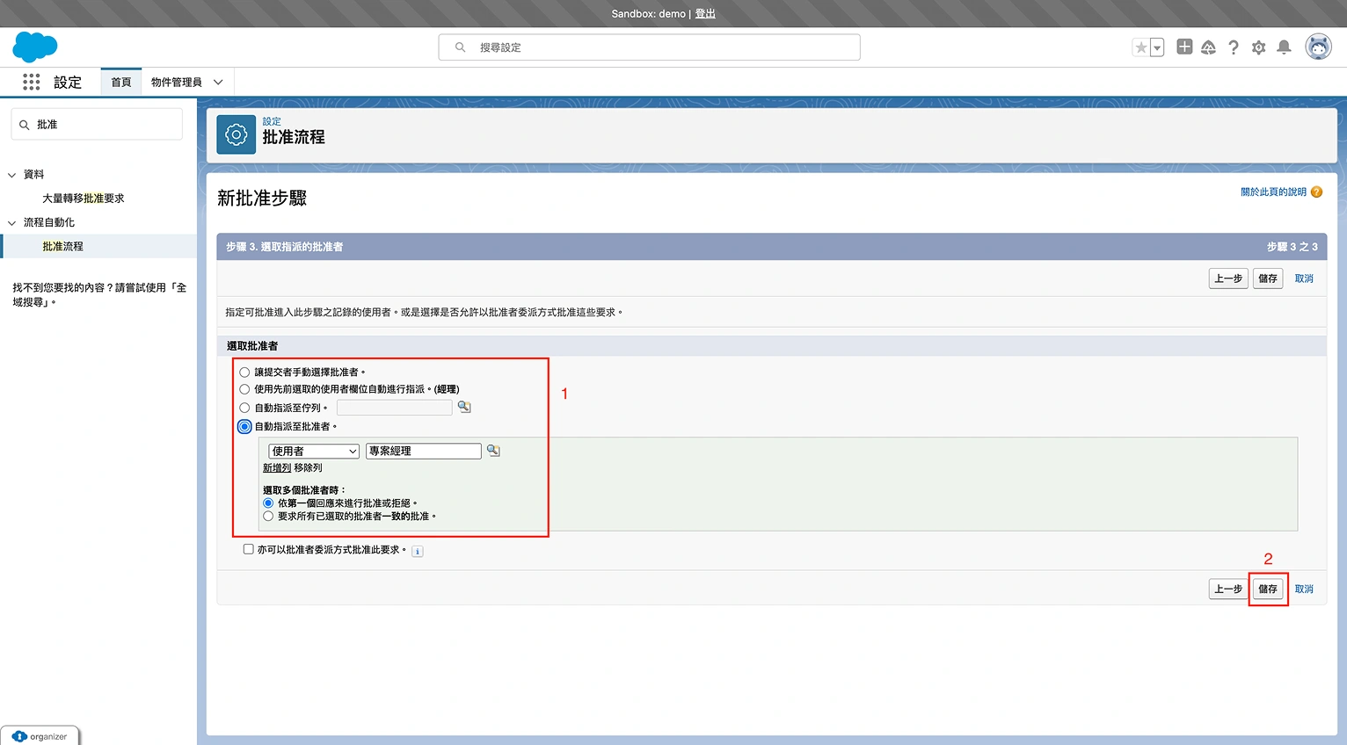Screen dimensions: 1347x745
Task: Select 讓提交者手動選擇批准者 radio option
Action: click(245, 372)
